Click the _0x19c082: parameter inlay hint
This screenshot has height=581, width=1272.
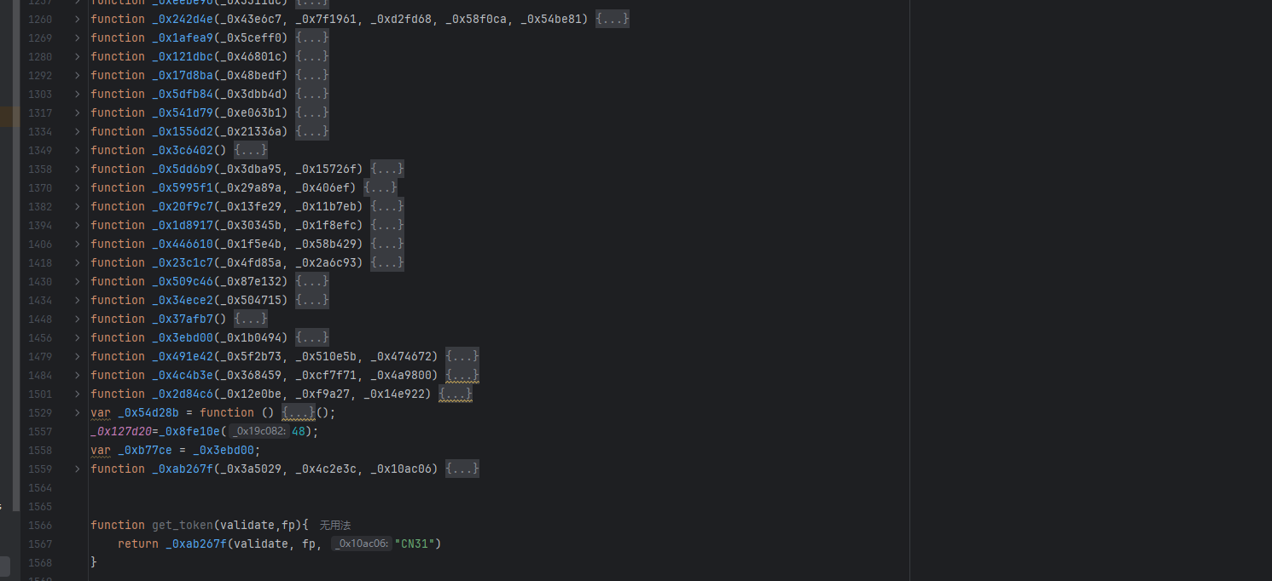pos(258,431)
